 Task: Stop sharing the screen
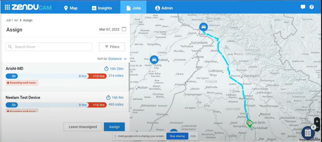[177, 136]
